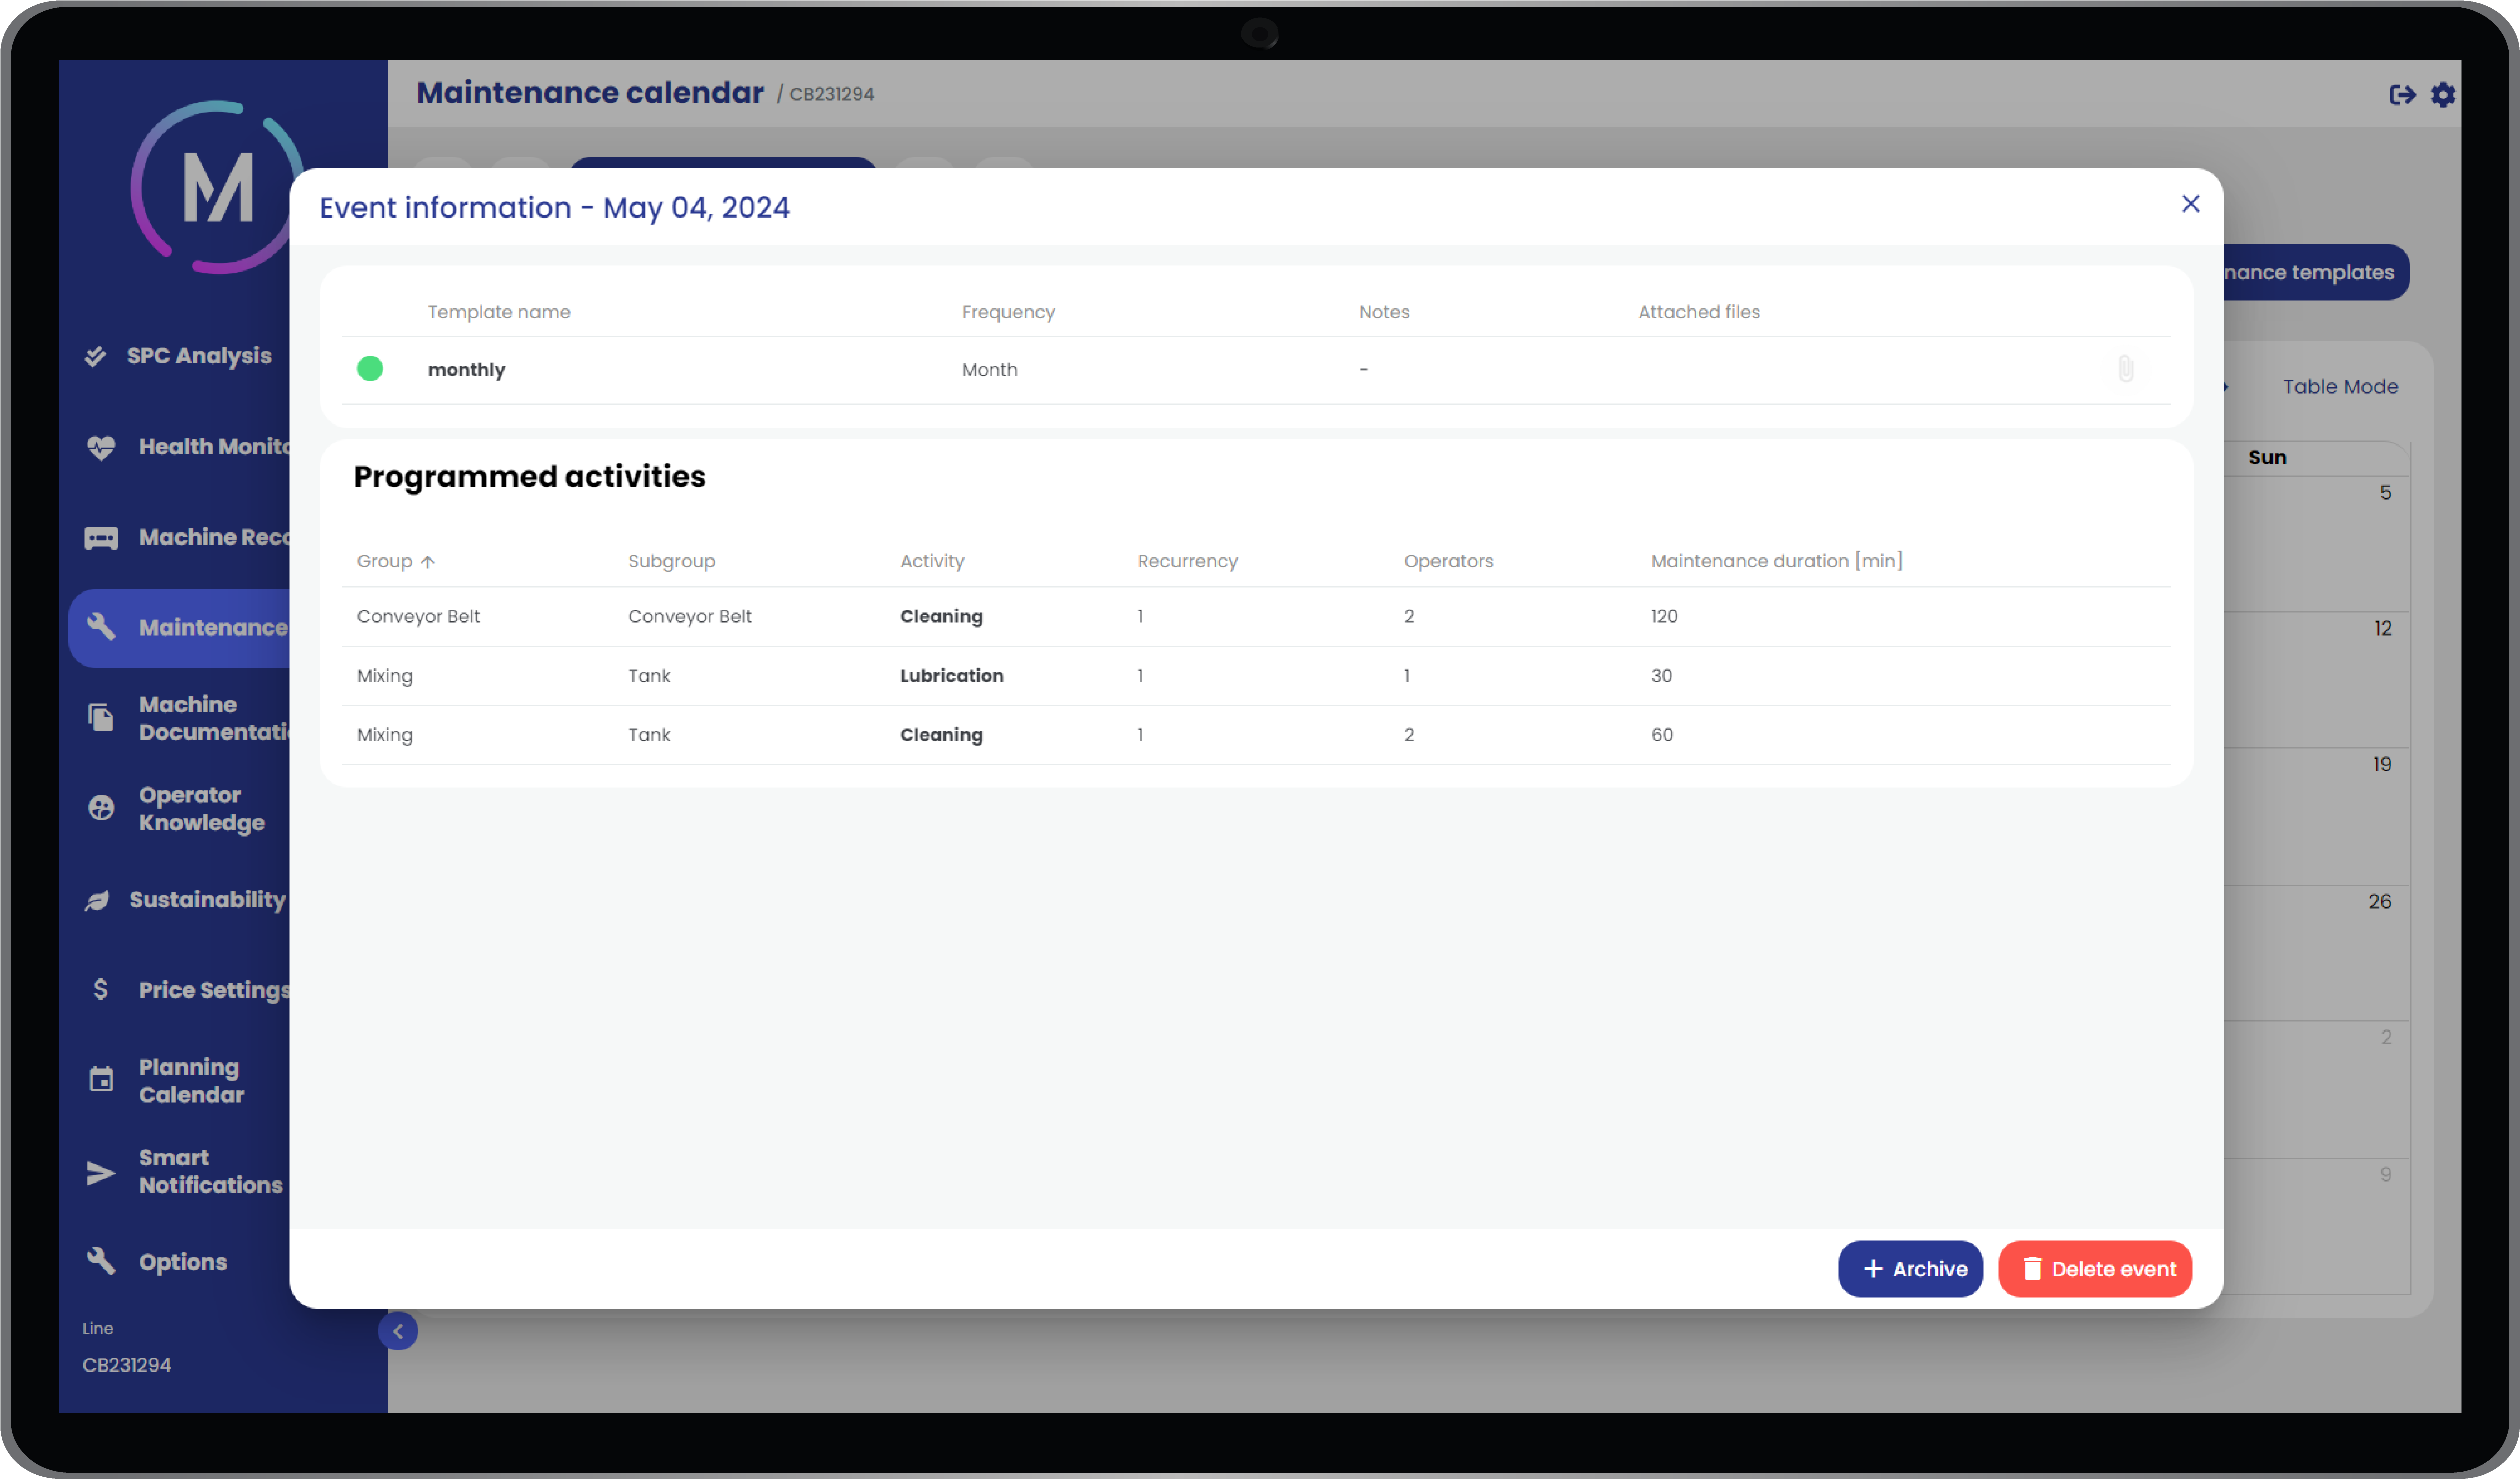Click the Sustainability leaf icon

(97, 901)
